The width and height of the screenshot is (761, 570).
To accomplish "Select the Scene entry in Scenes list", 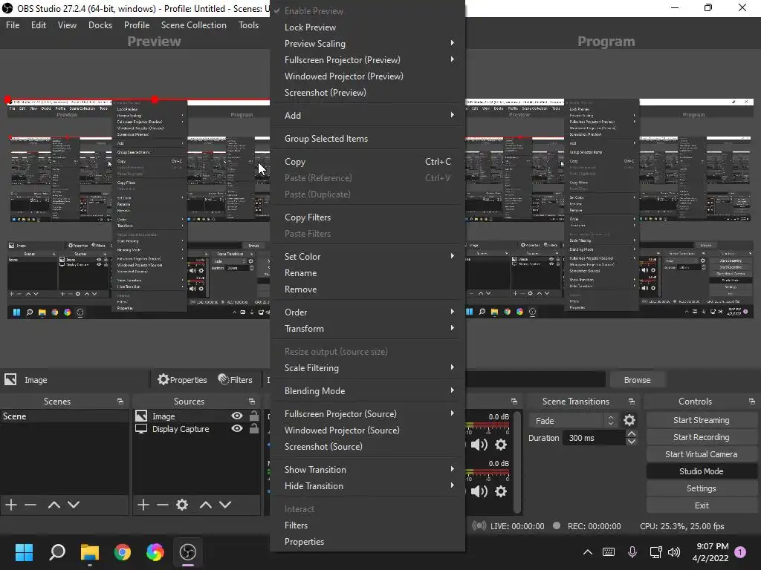I will click(64, 416).
